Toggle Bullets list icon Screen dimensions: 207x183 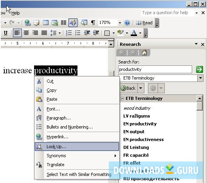78,33
